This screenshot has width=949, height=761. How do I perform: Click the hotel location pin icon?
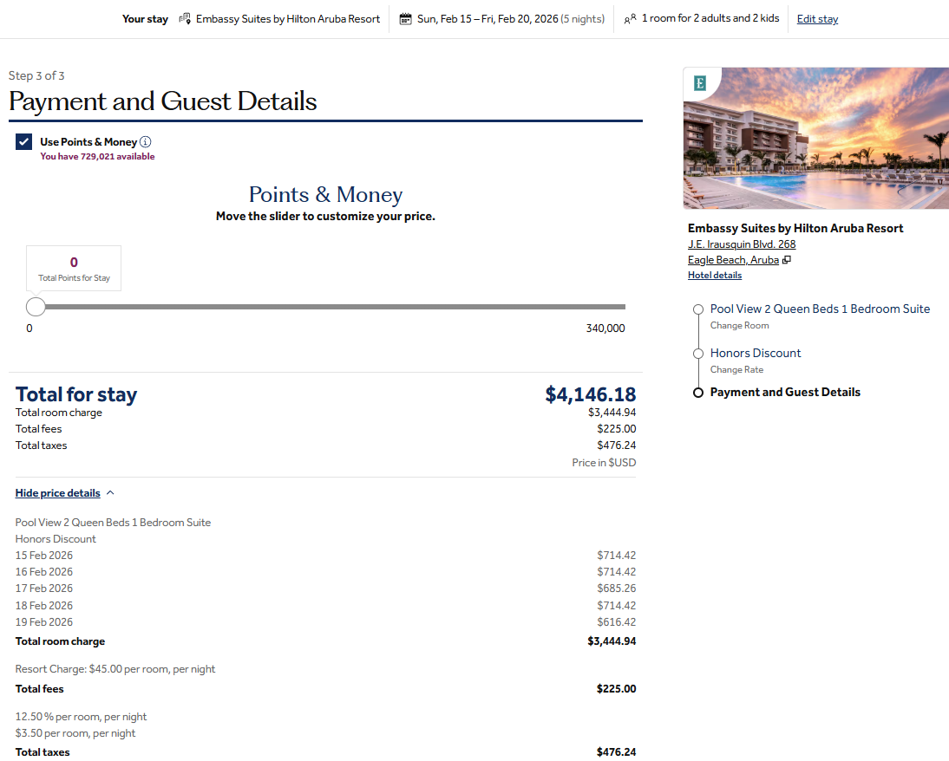pos(185,18)
